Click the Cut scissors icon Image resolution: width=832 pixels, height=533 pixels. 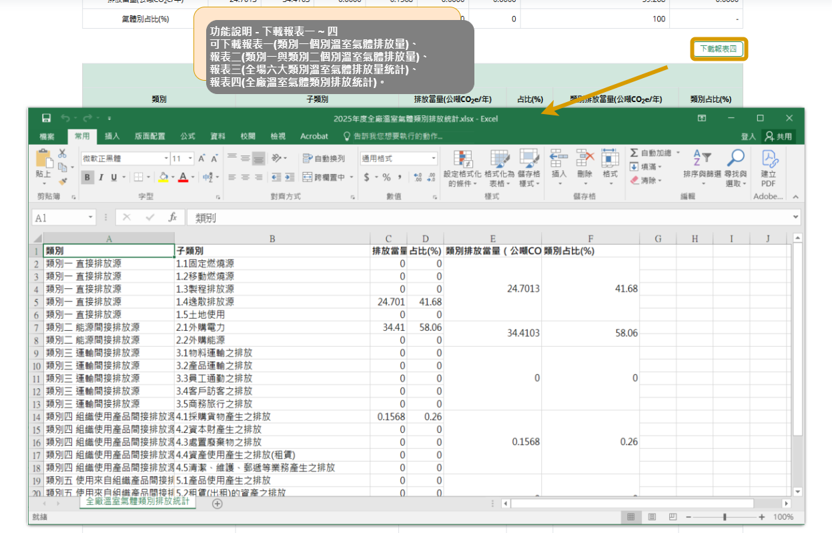click(x=63, y=153)
